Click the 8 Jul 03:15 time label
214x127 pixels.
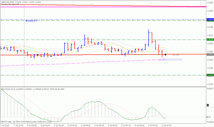tap(73, 125)
